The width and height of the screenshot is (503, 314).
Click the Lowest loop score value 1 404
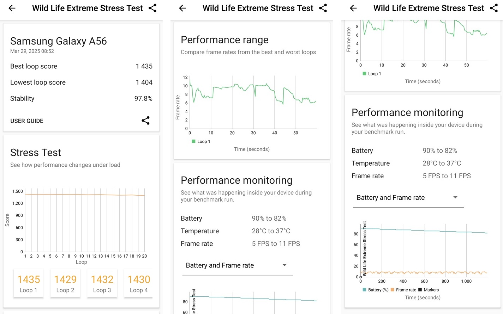(x=144, y=82)
